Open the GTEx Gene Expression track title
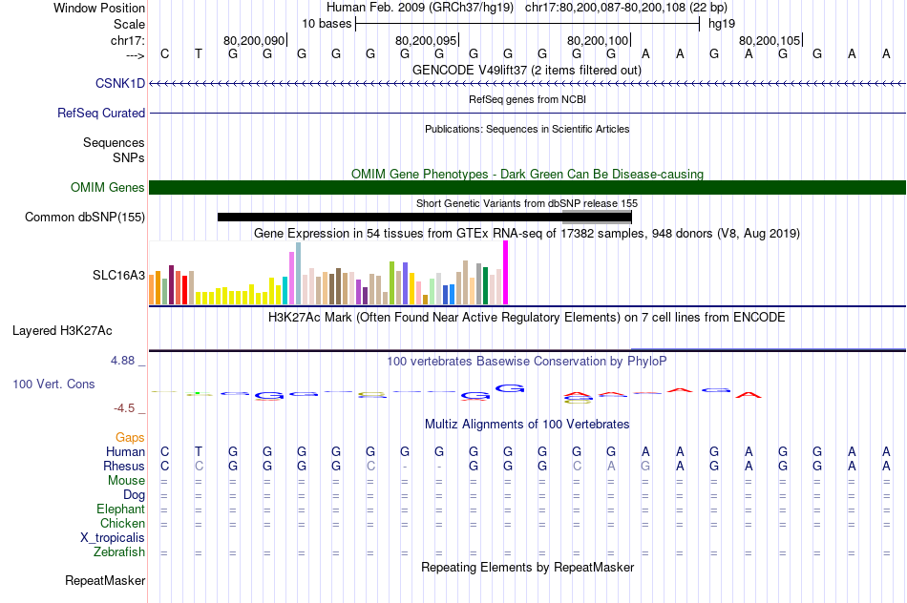The height and width of the screenshot is (603, 907). tap(527, 234)
